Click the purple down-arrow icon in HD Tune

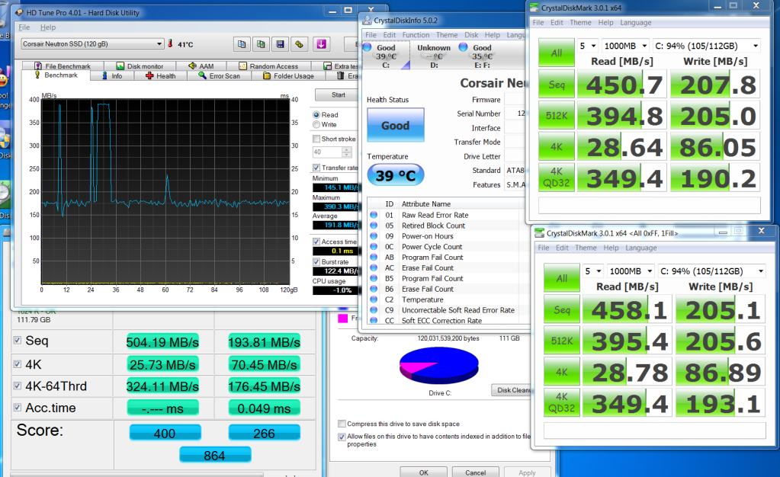[321, 44]
